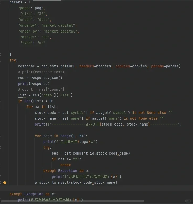Click the 'get_comment_id' function call
193x204 pixels.
tap(79, 153)
